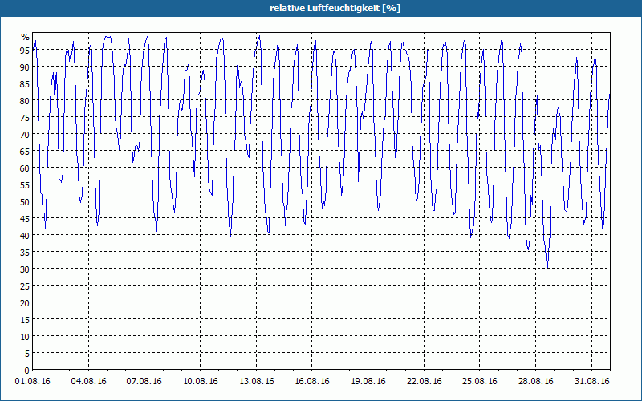This screenshot has width=642, height=401.
Task: Click the date label 25.08.16
Action: 480,382
